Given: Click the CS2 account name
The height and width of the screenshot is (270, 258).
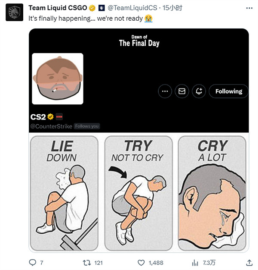Looking at the screenshot, I should click(38, 117).
